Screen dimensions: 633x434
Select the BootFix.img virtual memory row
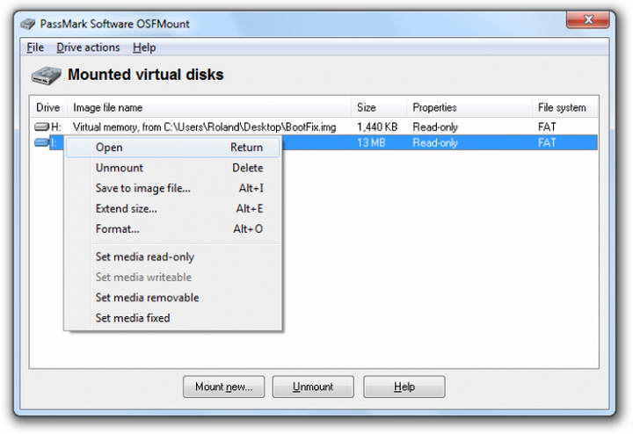314,127
